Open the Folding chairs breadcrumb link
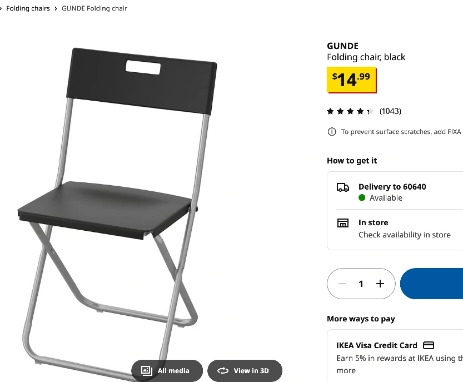Image resolution: width=463 pixels, height=382 pixels. (28, 8)
